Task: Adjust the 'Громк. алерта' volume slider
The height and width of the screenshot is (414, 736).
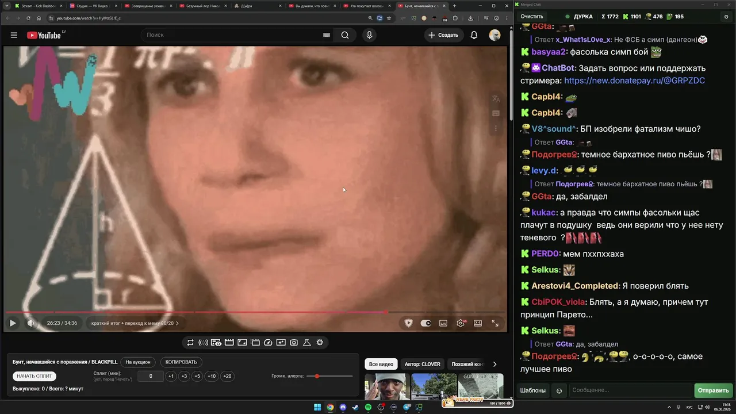Action: [x=331, y=376]
